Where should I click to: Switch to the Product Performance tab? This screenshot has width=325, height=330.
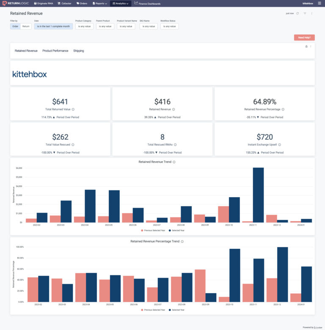pos(55,51)
